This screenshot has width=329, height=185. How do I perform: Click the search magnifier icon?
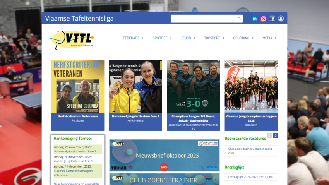[239, 19]
